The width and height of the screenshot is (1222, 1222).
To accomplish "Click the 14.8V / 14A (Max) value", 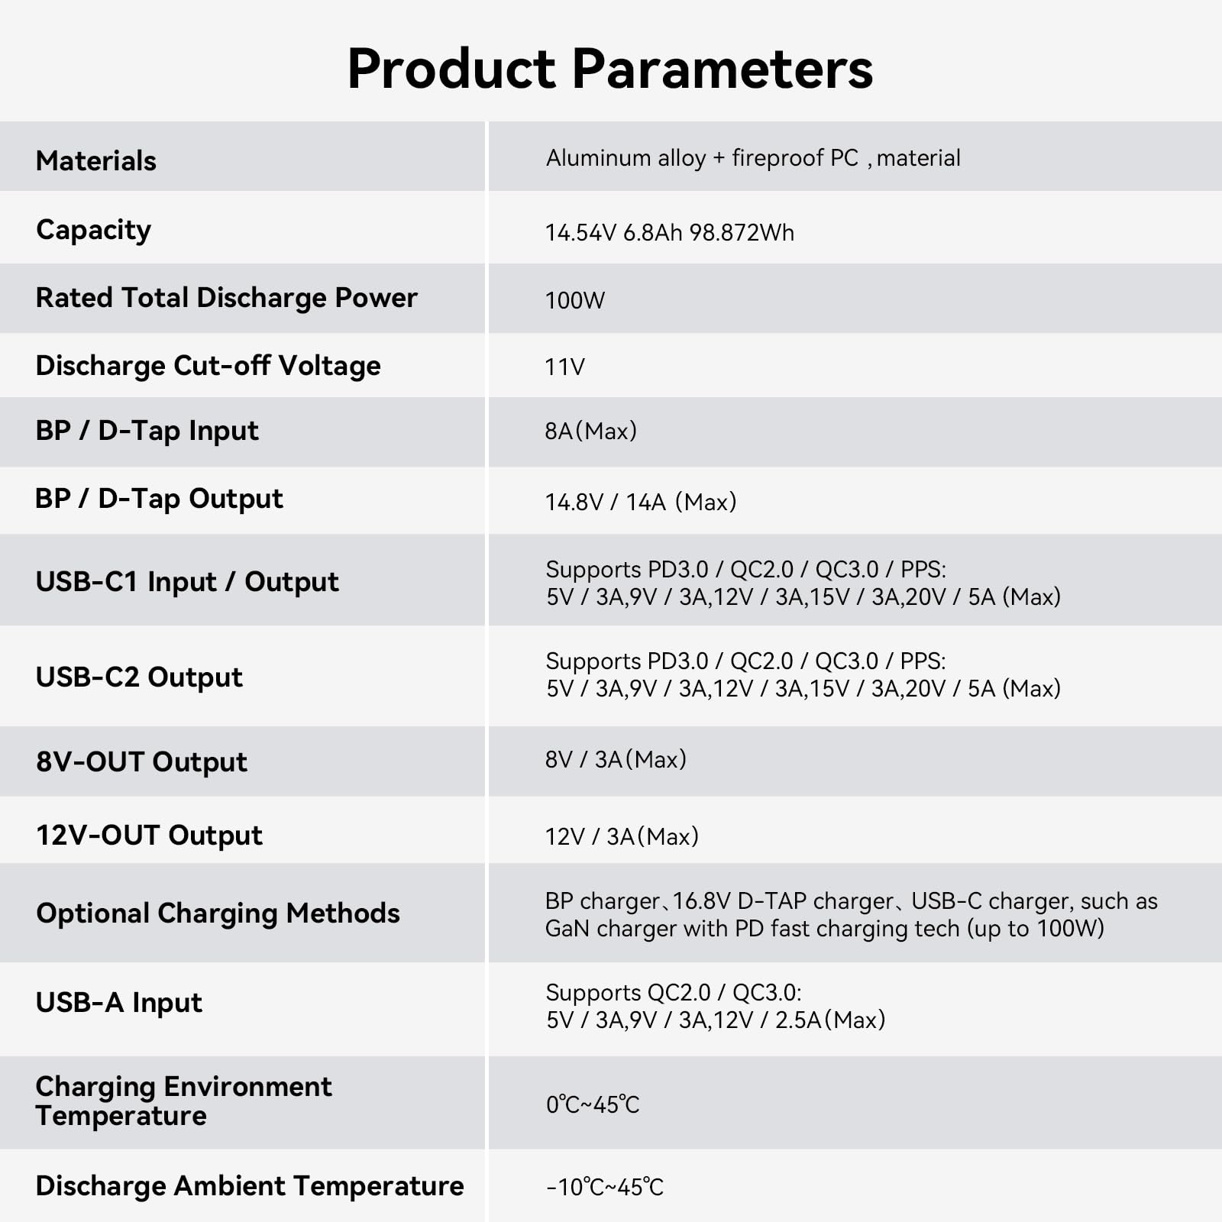I will pyautogui.click(x=640, y=502).
